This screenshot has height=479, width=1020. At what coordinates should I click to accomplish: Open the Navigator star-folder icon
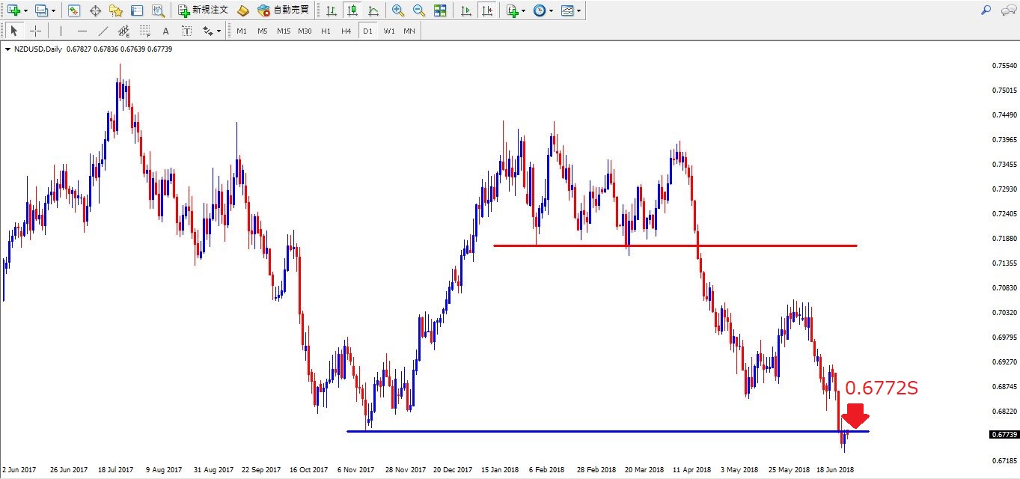coord(115,10)
